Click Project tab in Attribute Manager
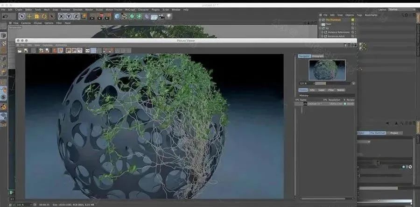Image resolution: width=420 pixels, height=207 pixels. (x=394, y=133)
